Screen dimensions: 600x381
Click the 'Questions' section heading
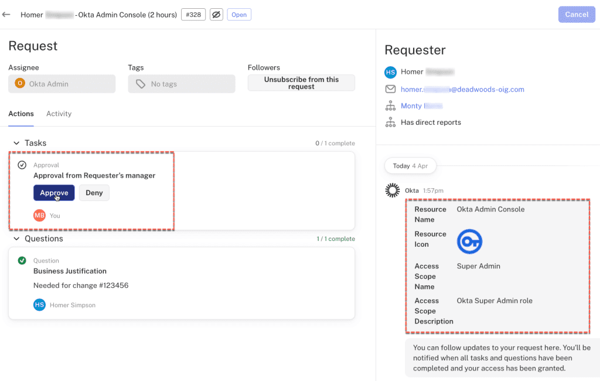pos(44,239)
